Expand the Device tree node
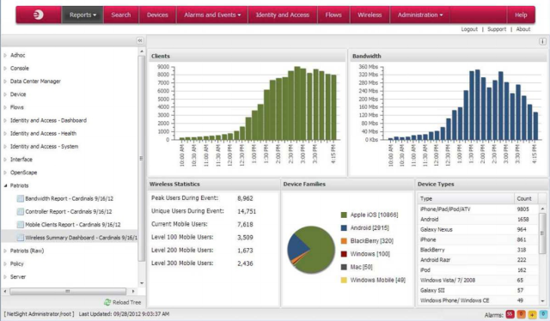Viewport: 550px width, 321px height. [x=5, y=94]
